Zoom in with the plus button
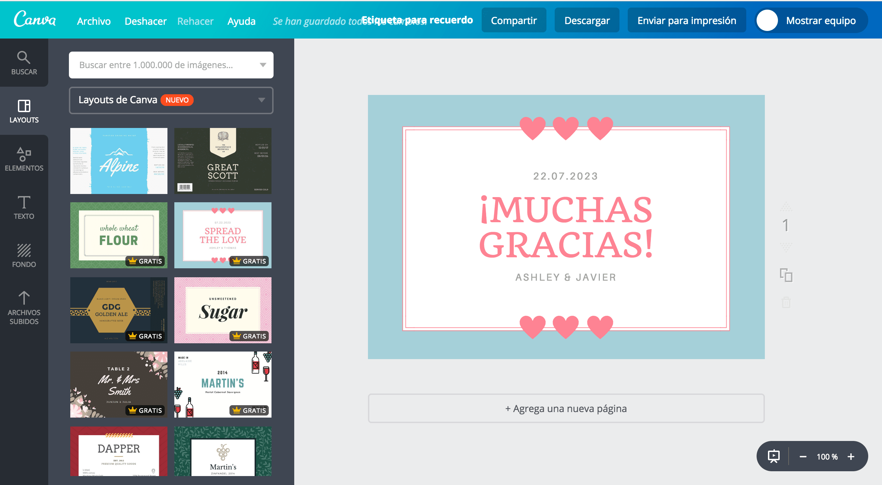The height and width of the screenshot is (485, 882). [851, 456]
